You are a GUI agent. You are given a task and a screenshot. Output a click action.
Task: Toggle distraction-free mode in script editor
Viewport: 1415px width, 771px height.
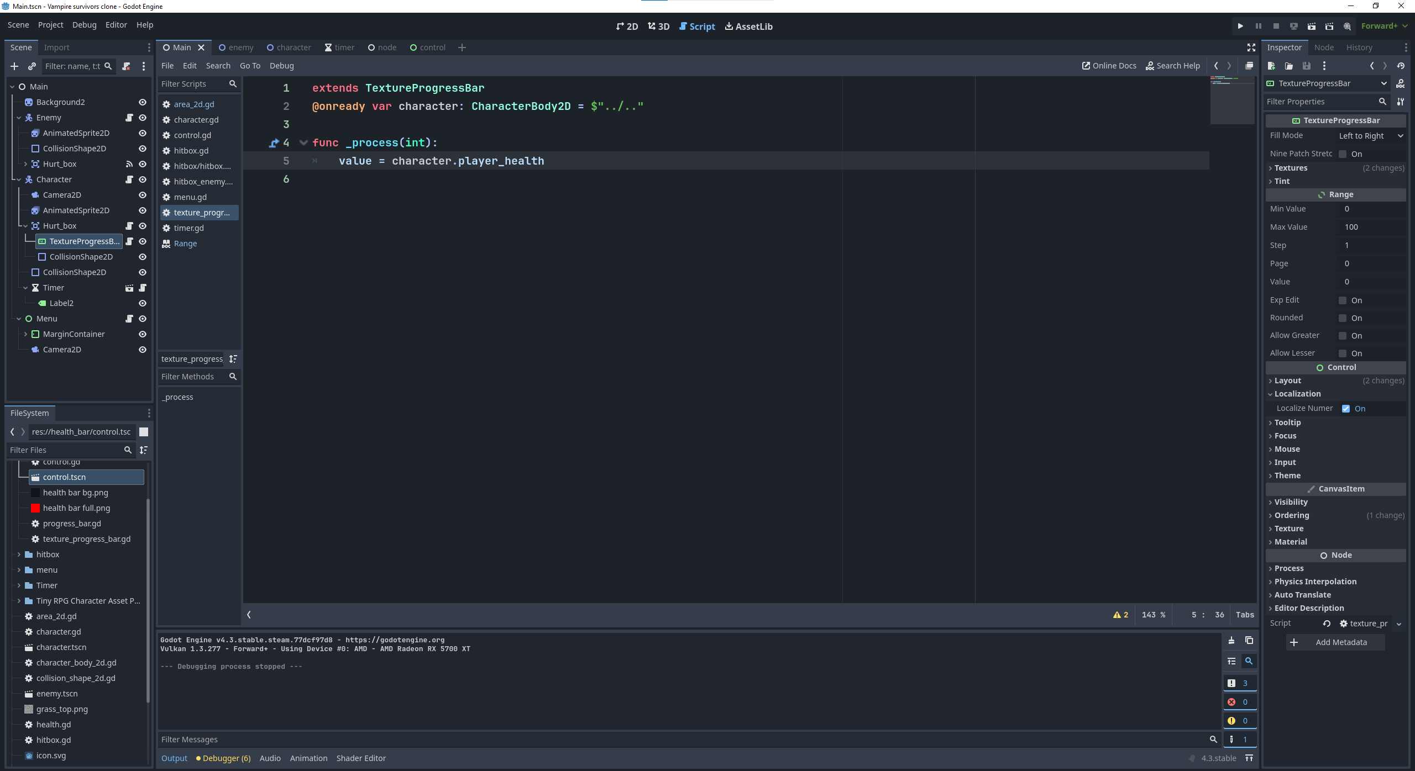pos(1250,47)
